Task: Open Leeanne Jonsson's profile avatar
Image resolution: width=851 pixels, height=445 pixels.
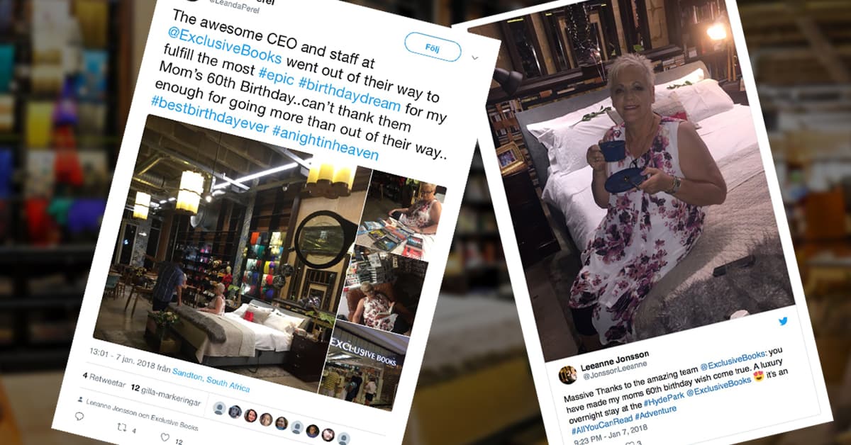Action: click(x=567, y=375)
